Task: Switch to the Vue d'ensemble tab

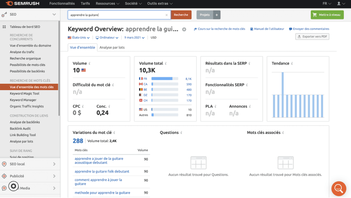Action: click(82, 47)
